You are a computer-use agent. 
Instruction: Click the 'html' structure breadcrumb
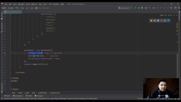14,93
